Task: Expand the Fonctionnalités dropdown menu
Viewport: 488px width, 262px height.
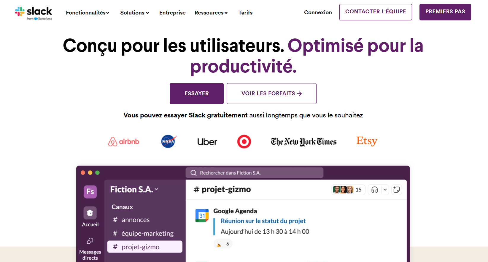Action: pyautogui.click(x=88, y=13)
